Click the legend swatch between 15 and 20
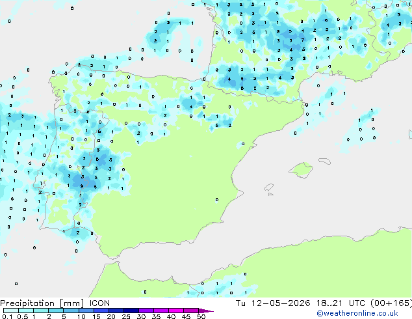Screen dimensions: 412x319 (x=101, y=311)
